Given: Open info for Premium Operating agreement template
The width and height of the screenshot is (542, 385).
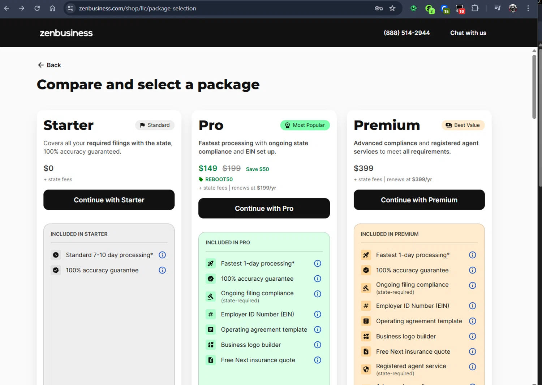Looking at the screenshot, I should pos(472,321).
